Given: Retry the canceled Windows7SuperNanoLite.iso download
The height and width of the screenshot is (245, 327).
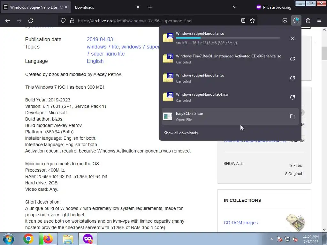Looking at the screenshot, I should pos(293,78).
